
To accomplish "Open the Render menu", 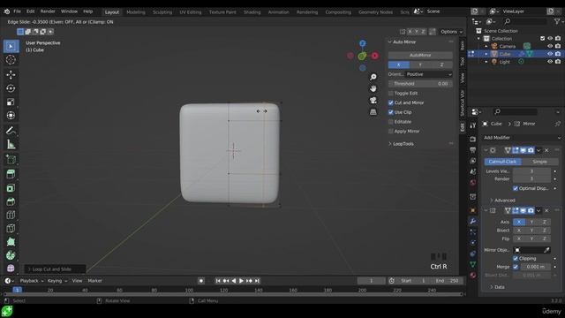I will click(48, 11).
